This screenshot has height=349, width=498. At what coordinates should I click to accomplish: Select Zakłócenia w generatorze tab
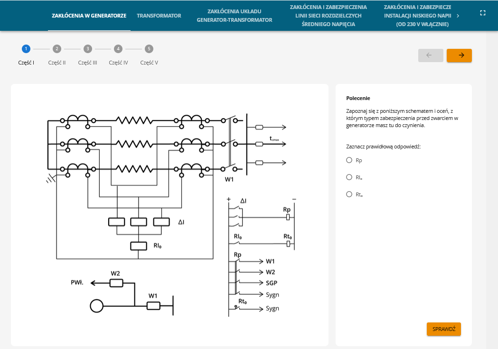89,16
